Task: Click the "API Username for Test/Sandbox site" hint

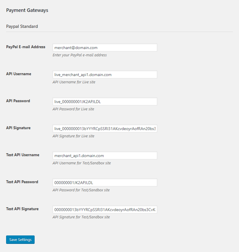Action: tap(82, 163)
